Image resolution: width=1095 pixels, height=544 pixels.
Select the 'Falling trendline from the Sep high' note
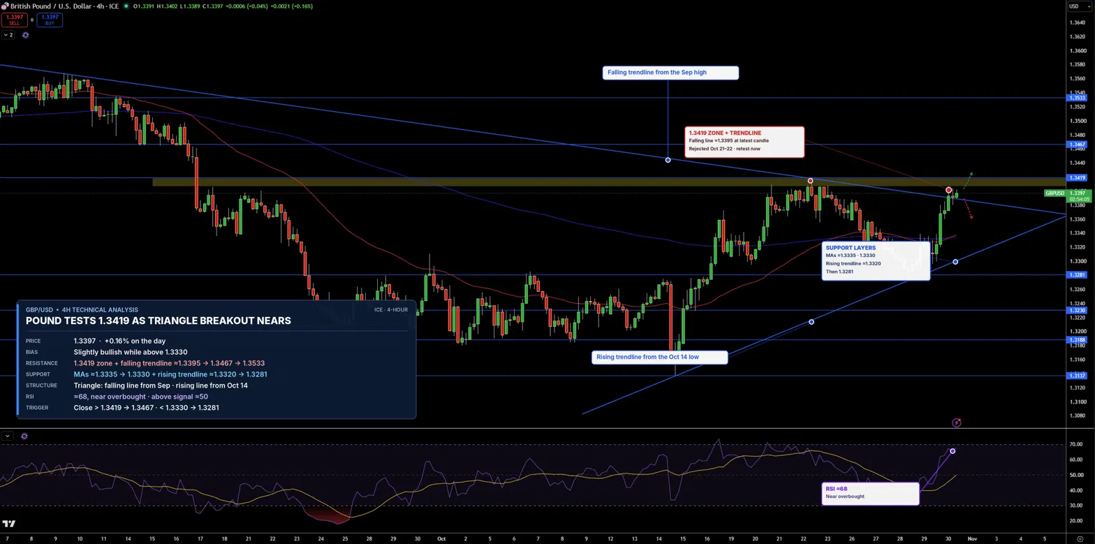click(670, 73)
